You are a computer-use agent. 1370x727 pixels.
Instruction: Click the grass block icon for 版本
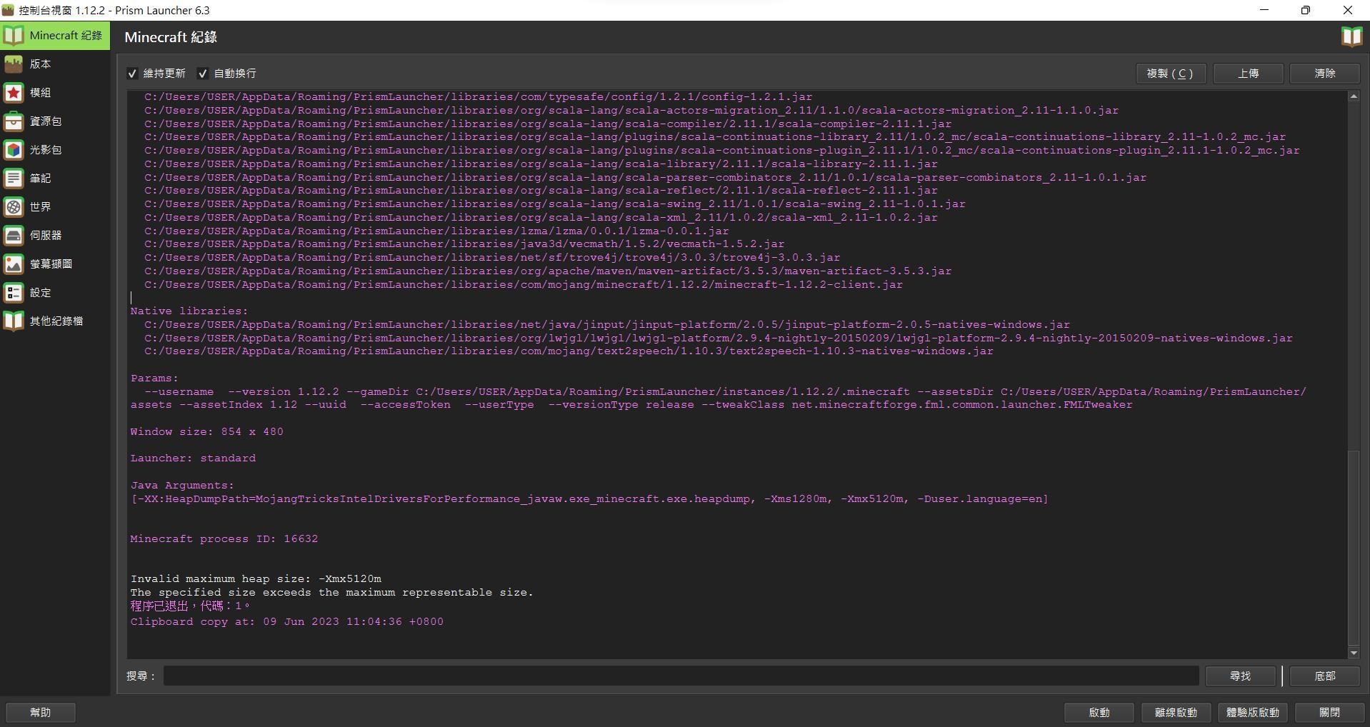point(14,64)
